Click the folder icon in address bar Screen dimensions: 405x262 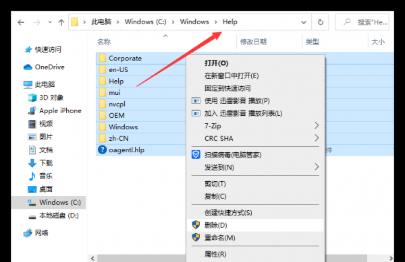tap(75, 22)
